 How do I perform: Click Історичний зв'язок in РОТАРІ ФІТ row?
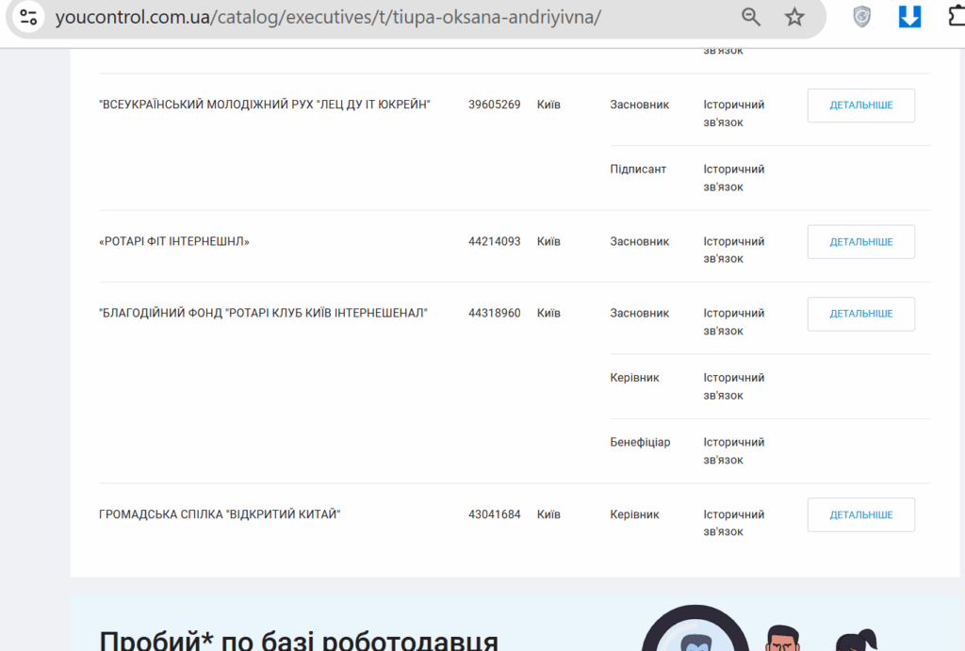(733, 250)
